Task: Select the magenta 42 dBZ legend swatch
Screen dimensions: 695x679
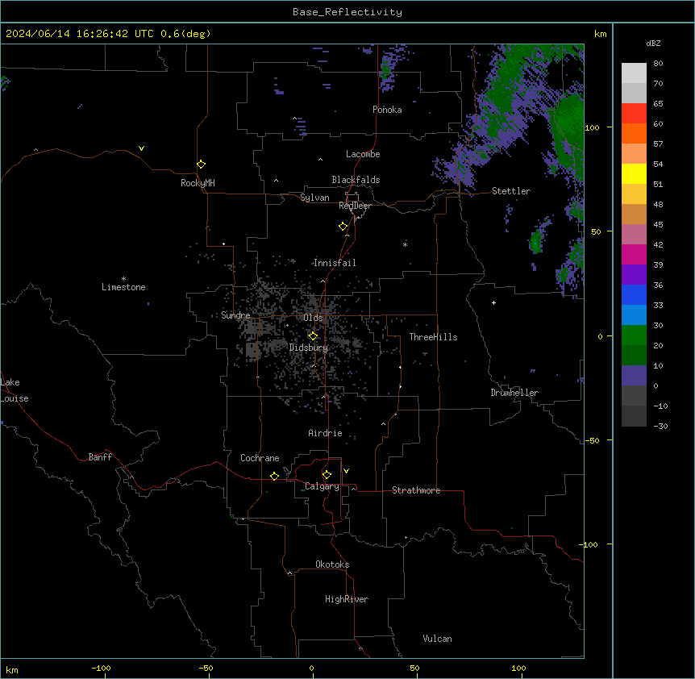Action: click(634, 254)
